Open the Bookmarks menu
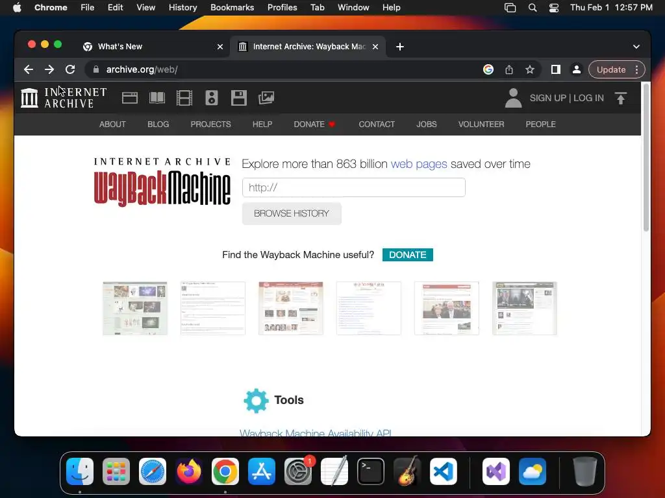The image size is (665, 498). (x=232, y=8)
